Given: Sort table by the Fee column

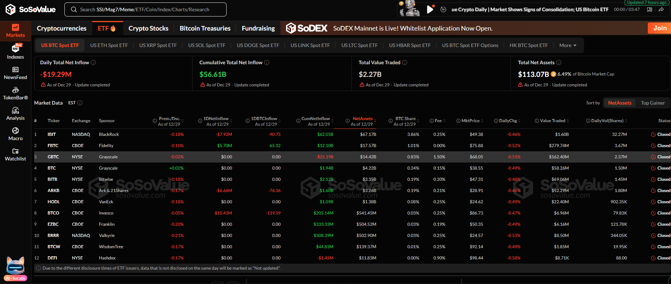Looking at the screenshot, I should (438, 121).
